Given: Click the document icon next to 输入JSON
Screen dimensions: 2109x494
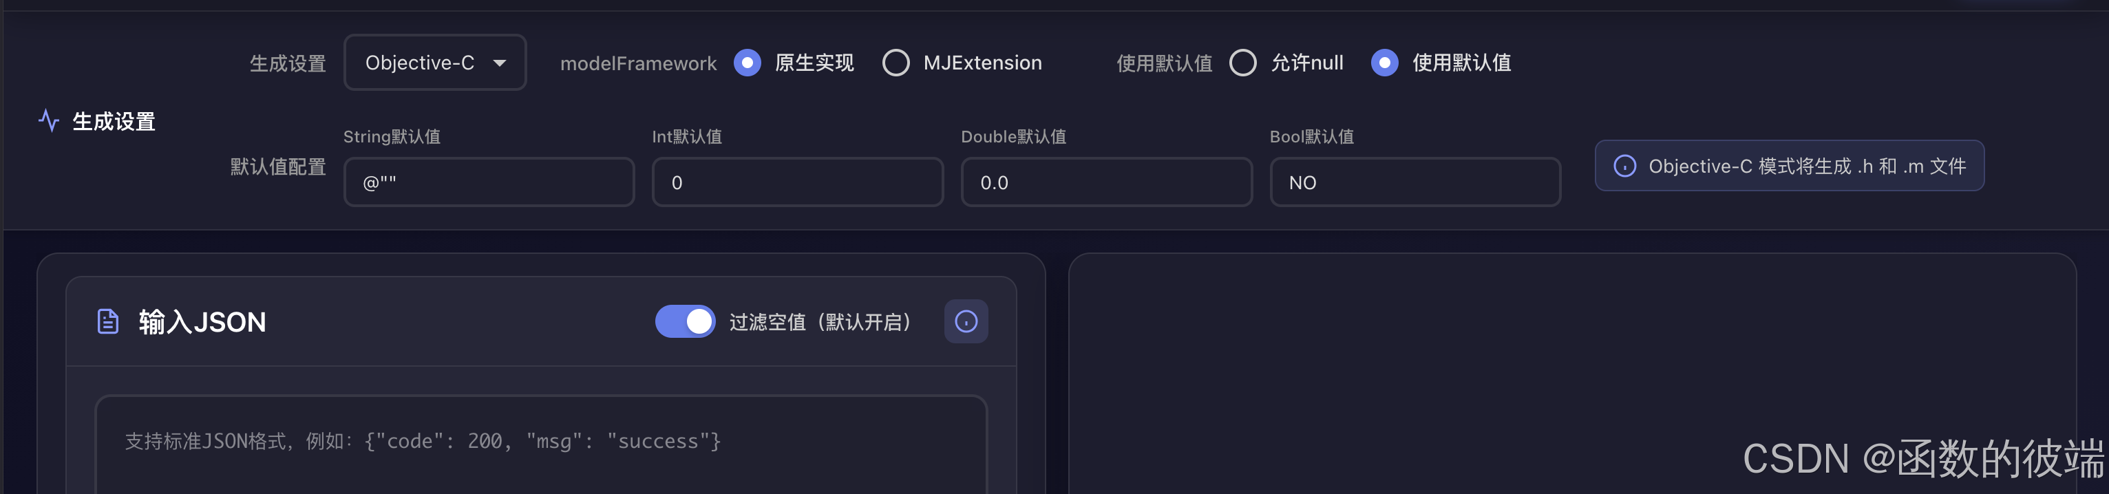Looking at the screenshot, I should point(107,321).
